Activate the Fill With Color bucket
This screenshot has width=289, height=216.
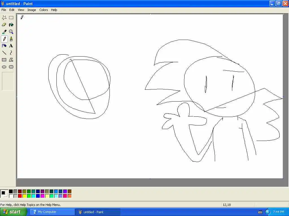(11, 25)
